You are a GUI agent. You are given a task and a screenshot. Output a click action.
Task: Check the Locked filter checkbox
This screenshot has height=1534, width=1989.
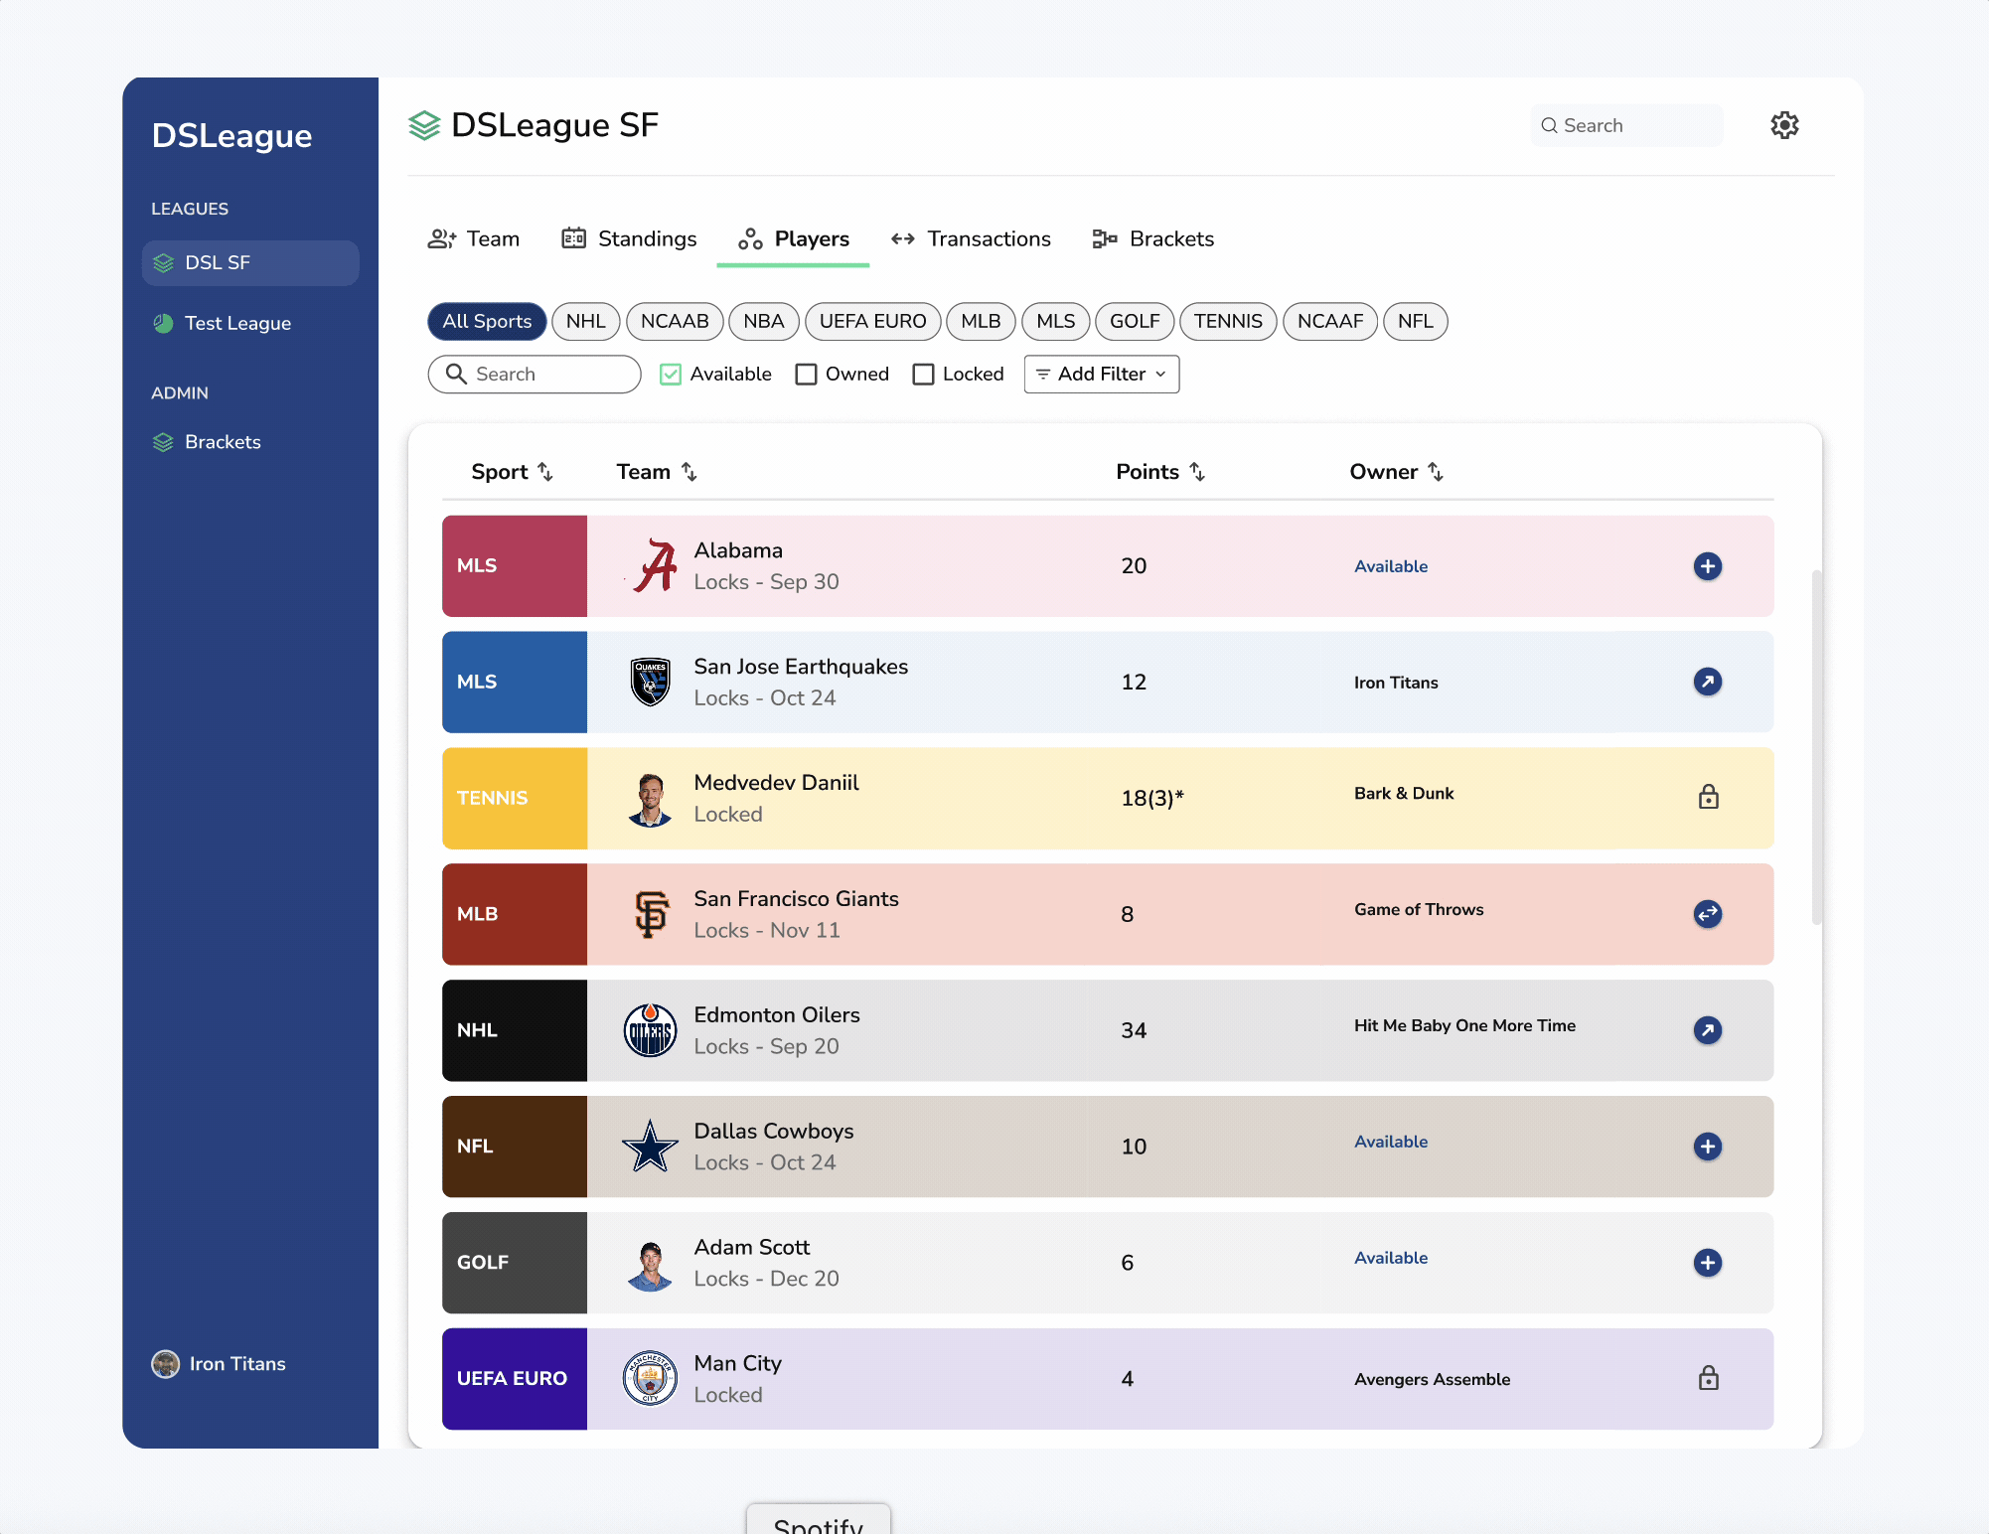pos(923,375)
